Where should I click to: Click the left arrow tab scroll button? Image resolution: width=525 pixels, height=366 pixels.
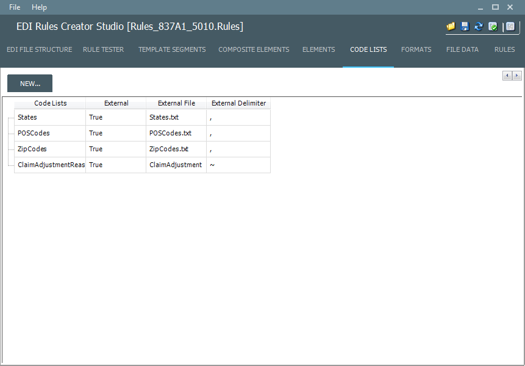click(507, 76)
